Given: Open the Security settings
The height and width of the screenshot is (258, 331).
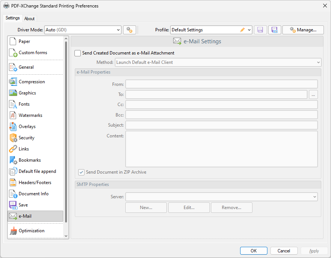Looking at the screenshot, I should pyautogui.click(x=35, y=137).
